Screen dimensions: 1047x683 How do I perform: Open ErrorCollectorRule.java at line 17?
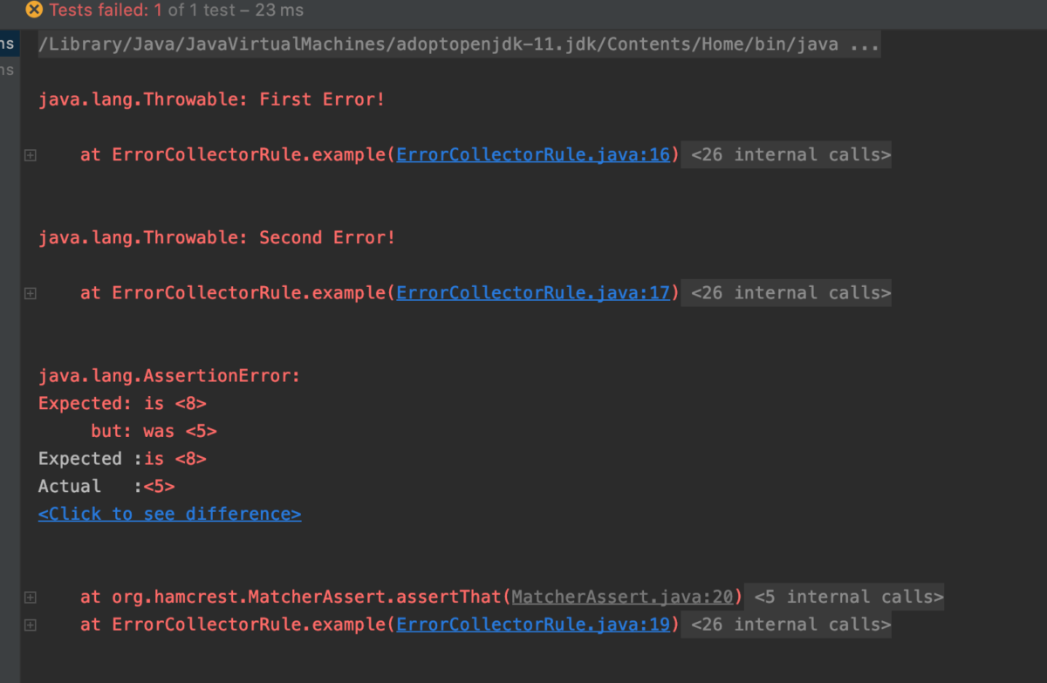pyautogui.click(x=533, y=293)
